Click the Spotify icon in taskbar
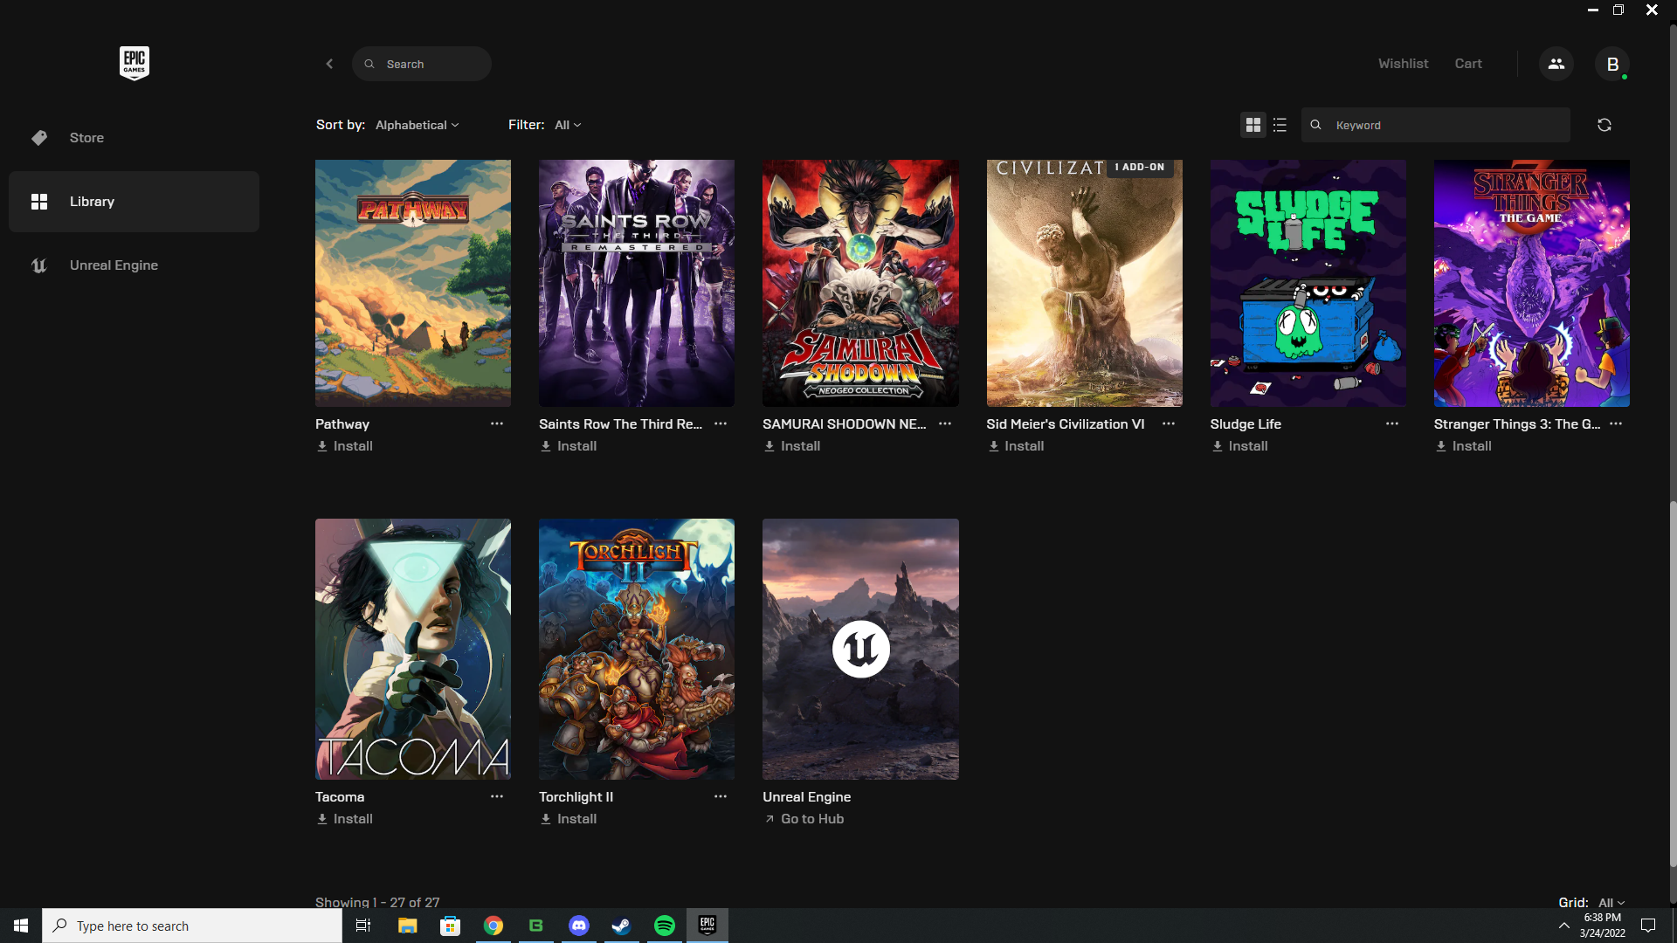 click(x=664, y=925)
